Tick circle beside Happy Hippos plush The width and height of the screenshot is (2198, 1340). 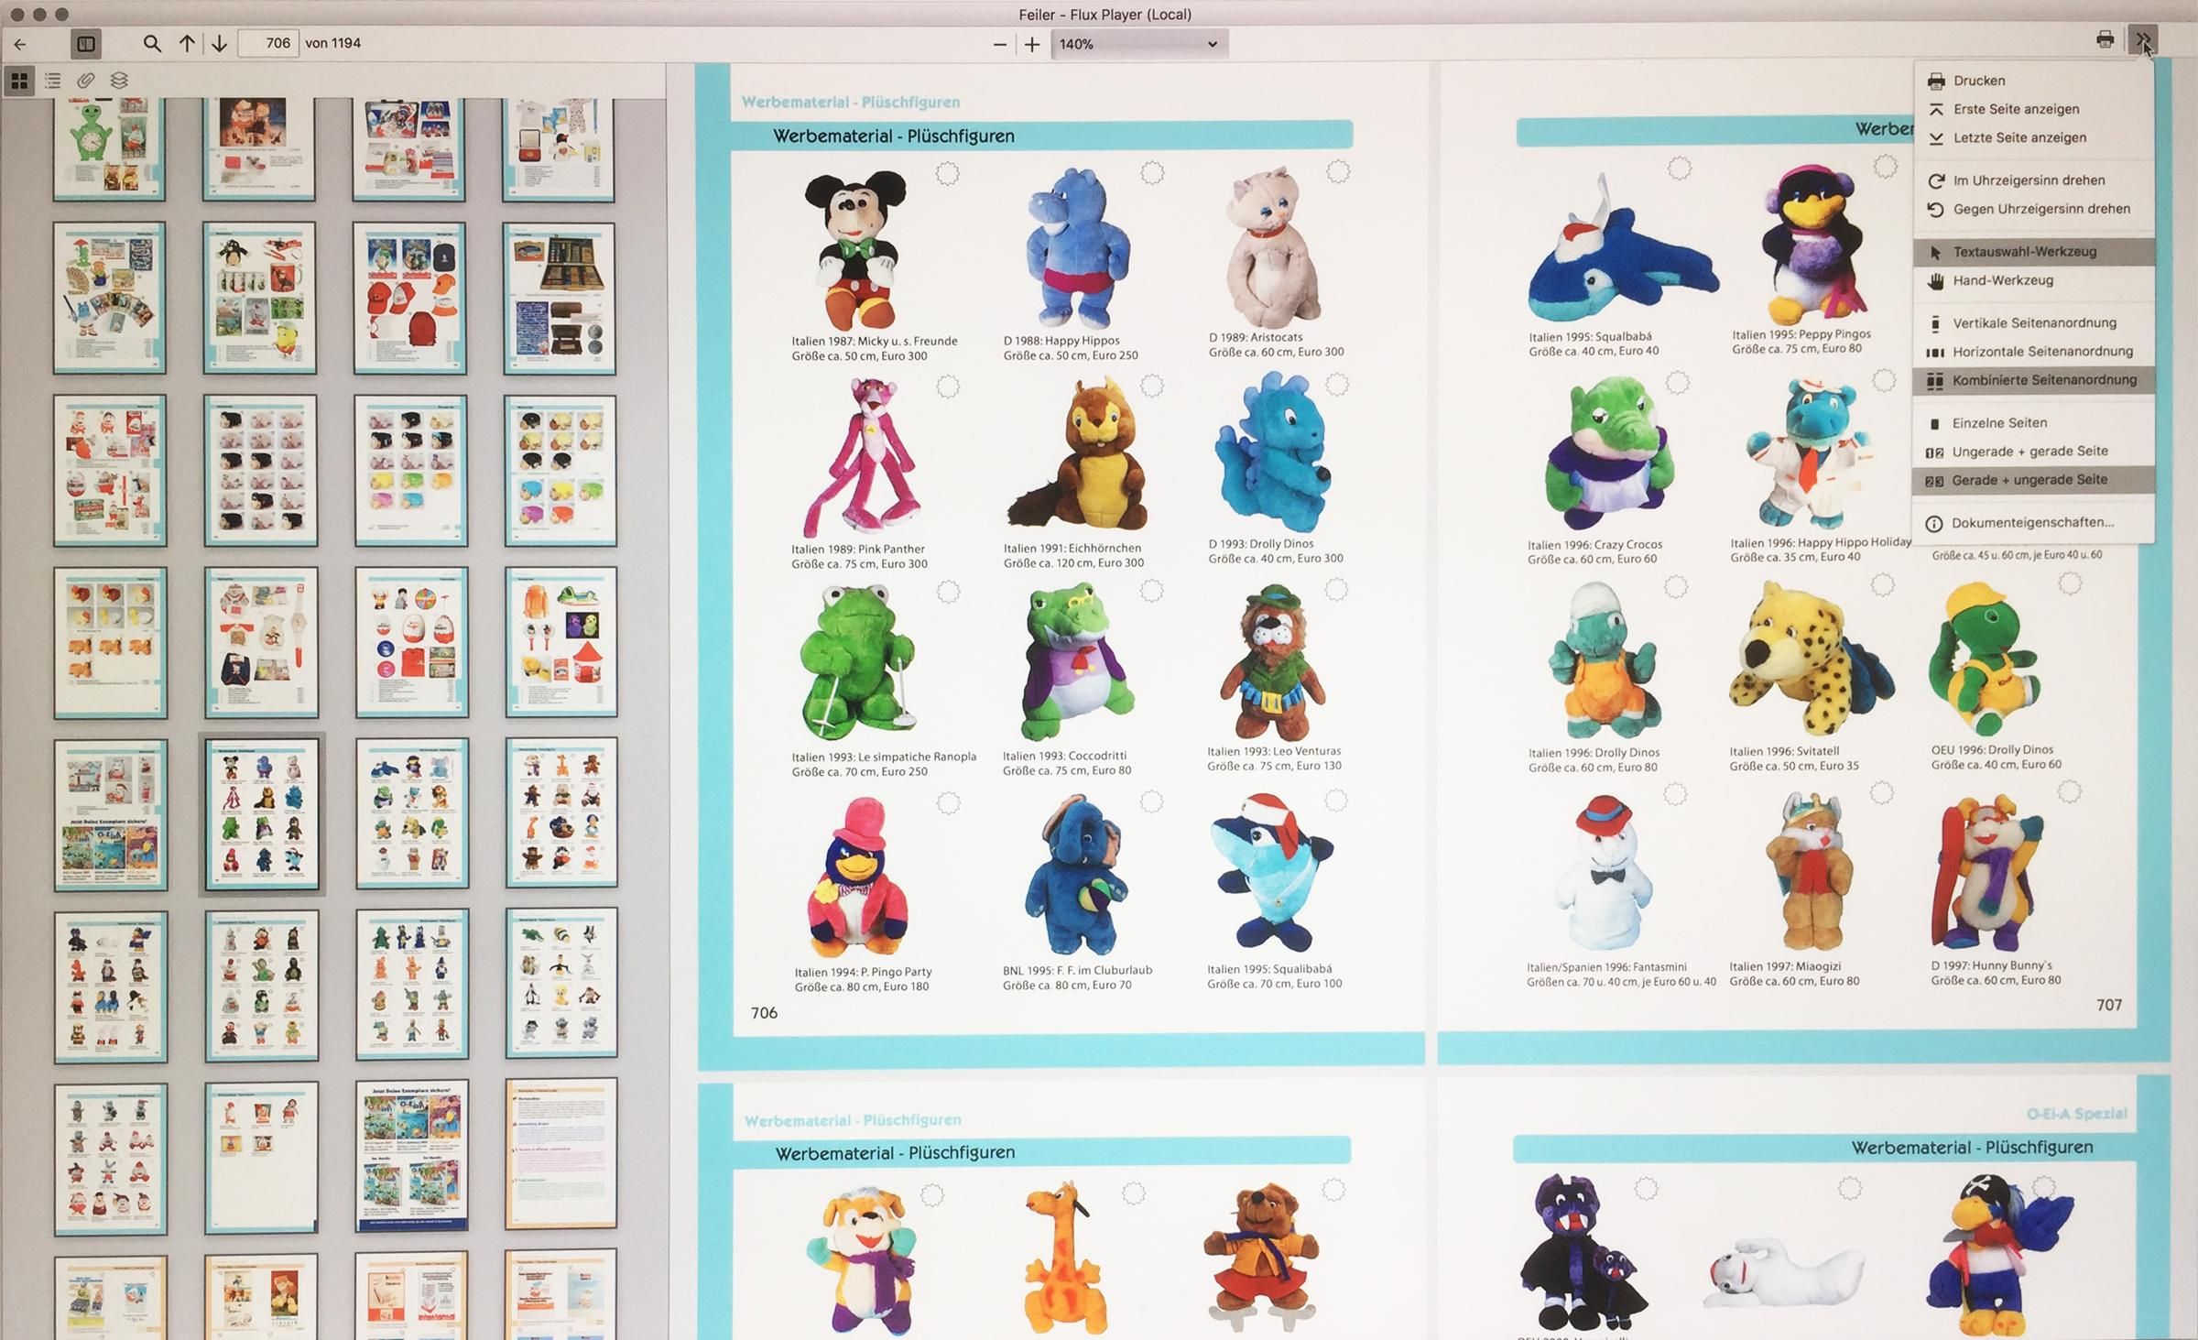coord(1152,172)
